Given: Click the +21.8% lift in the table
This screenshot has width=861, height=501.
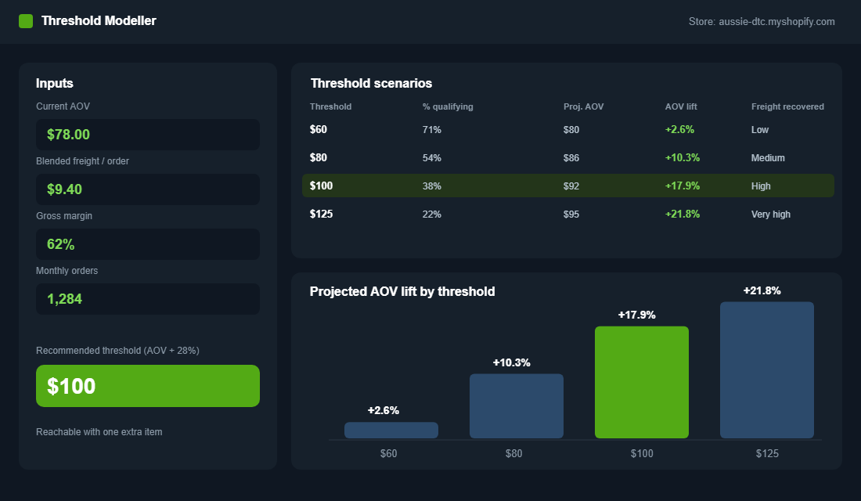Looking at the screenshot, I should [683, 214].
